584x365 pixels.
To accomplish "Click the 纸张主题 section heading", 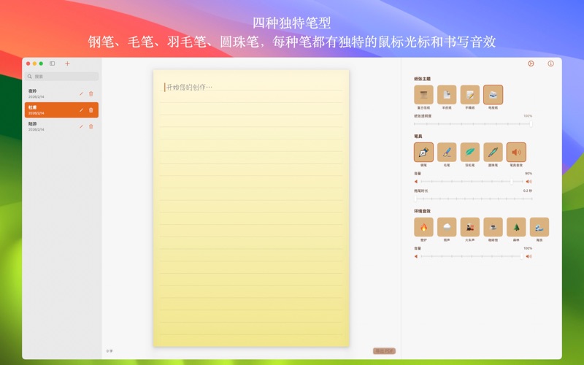I will pyautogui.click(x=423, y=79).
